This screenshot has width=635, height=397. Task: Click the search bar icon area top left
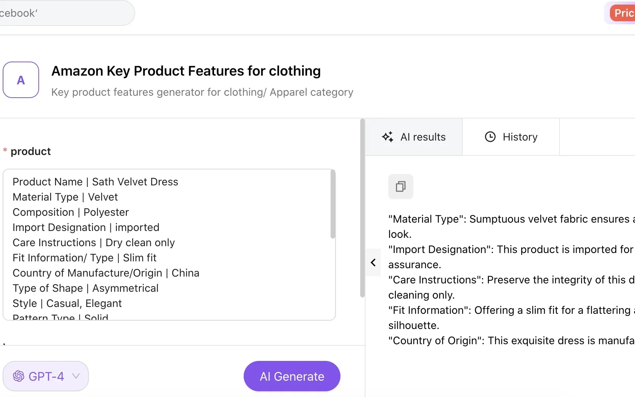[66, 13]
